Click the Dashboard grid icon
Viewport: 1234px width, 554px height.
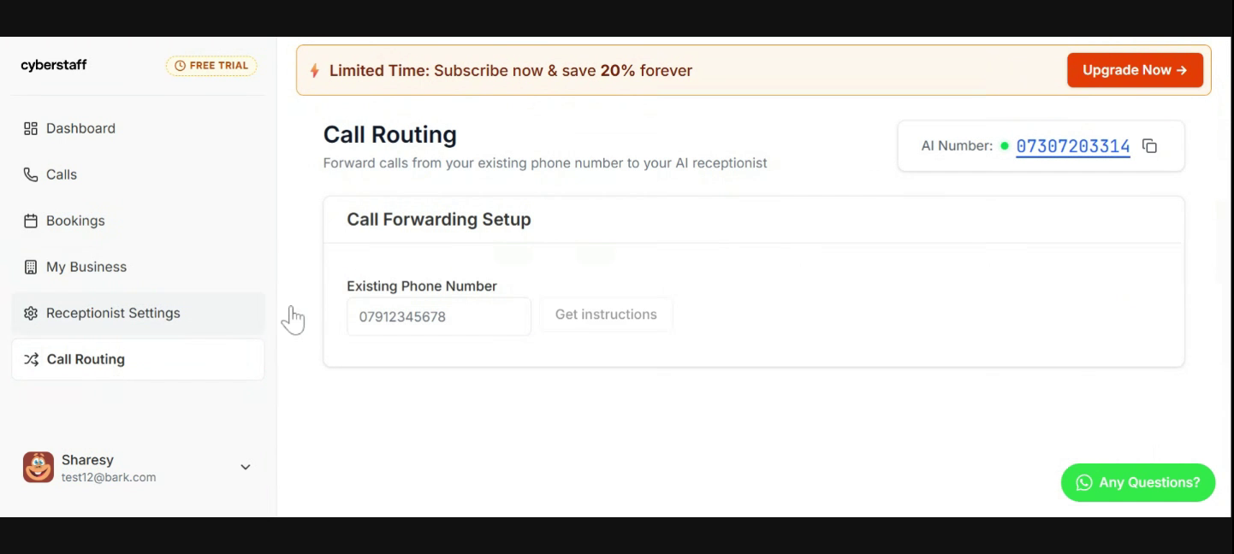tap(31, 128)
